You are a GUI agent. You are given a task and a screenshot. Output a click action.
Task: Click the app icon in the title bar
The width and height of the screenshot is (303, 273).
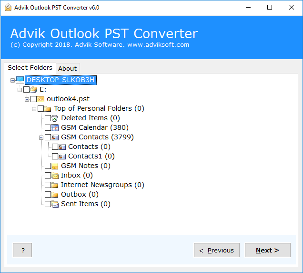tap(8, 8)
